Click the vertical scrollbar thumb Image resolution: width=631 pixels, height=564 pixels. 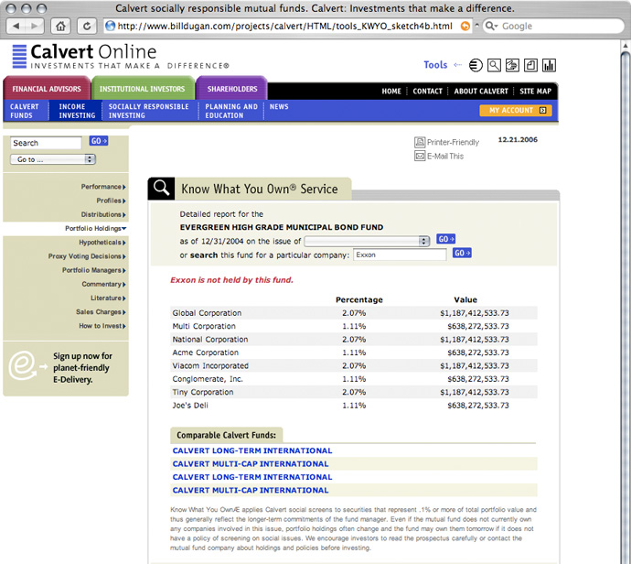(626, 306)
